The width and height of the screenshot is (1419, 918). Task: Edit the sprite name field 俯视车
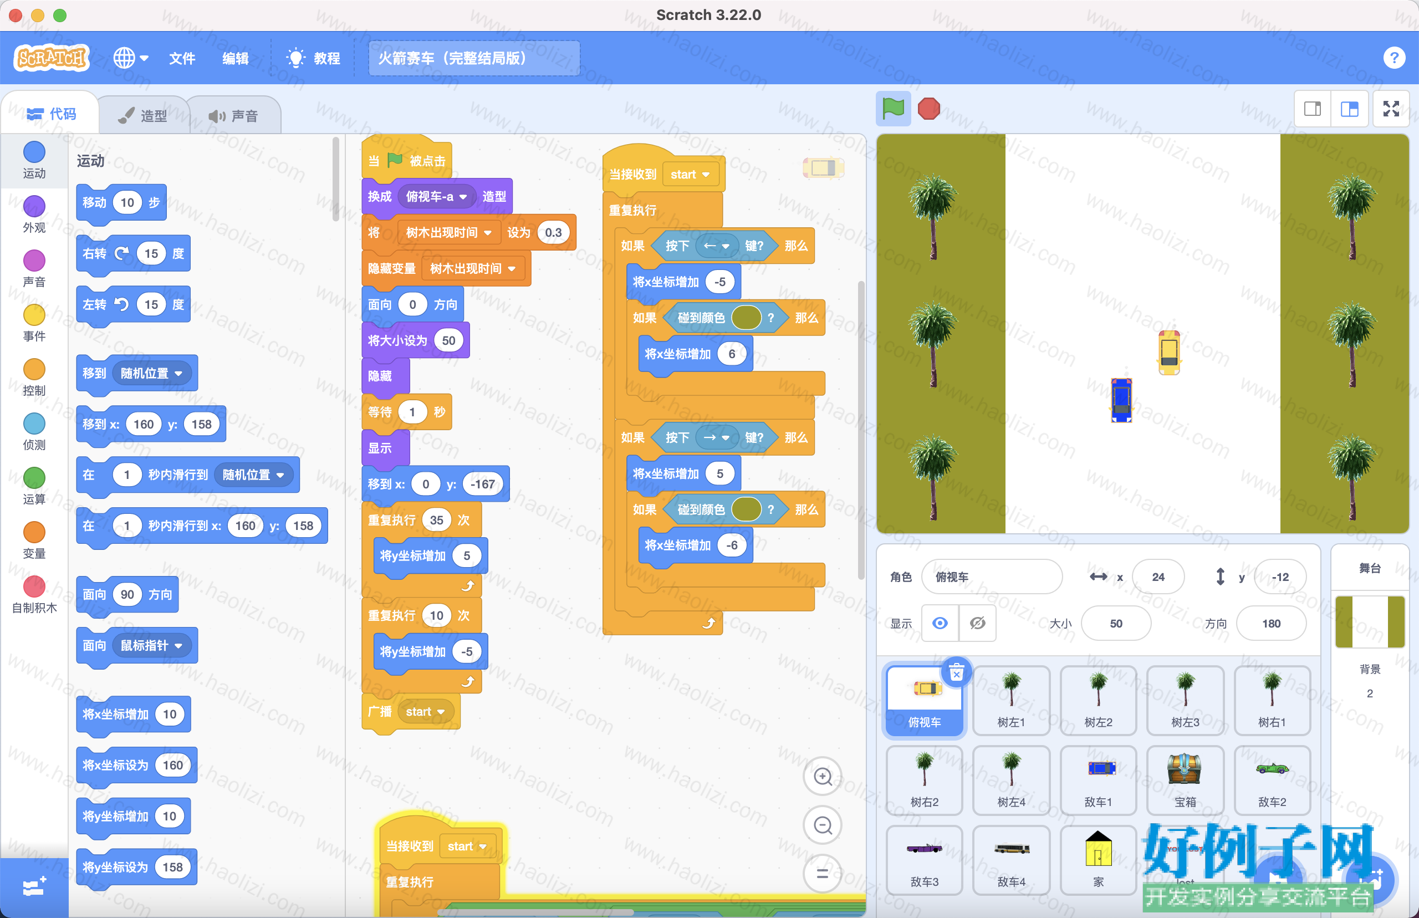(991, 577)
